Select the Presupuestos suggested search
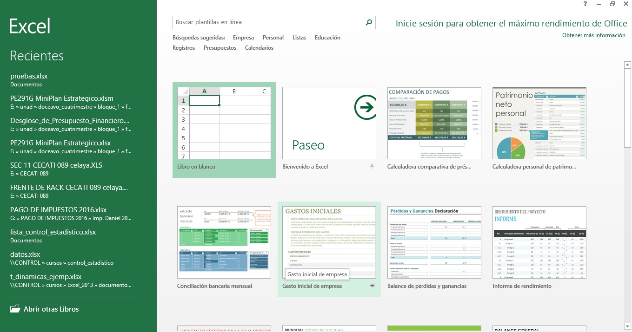The image size is (632, 332). (x=220, y=48)
